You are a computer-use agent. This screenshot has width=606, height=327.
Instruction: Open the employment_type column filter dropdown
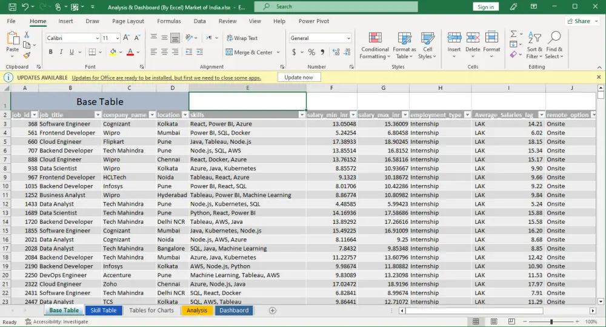click(467, 115)
